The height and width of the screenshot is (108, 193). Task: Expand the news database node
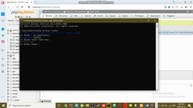click(8, 97)
